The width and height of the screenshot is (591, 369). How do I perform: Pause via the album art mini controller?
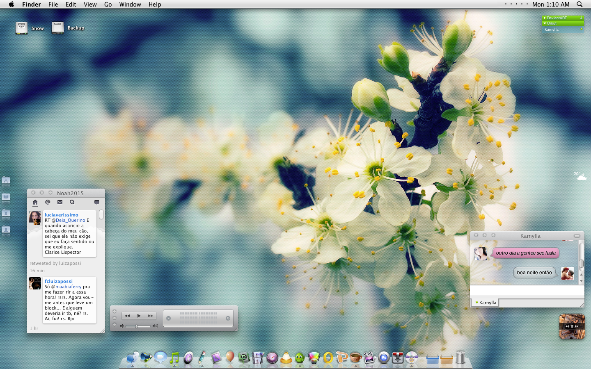pos(572,326)
